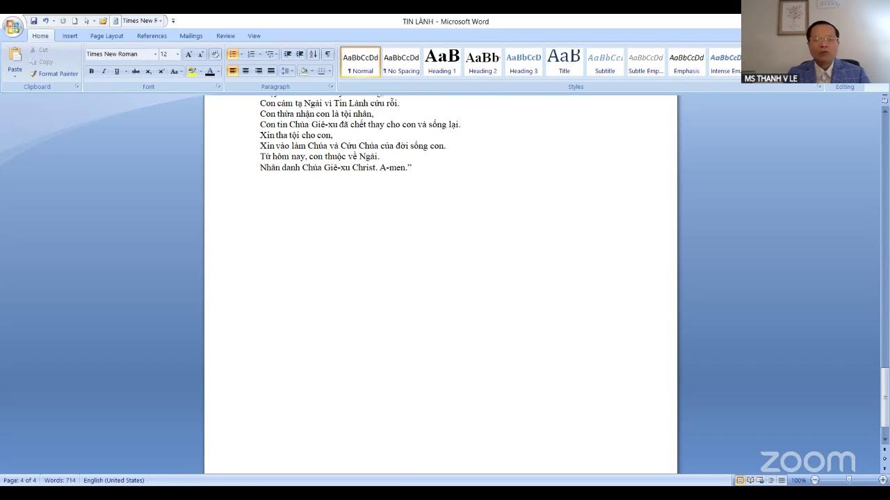Grow the font size
Viewport: 890px width, 500px height.
(188, 54)
